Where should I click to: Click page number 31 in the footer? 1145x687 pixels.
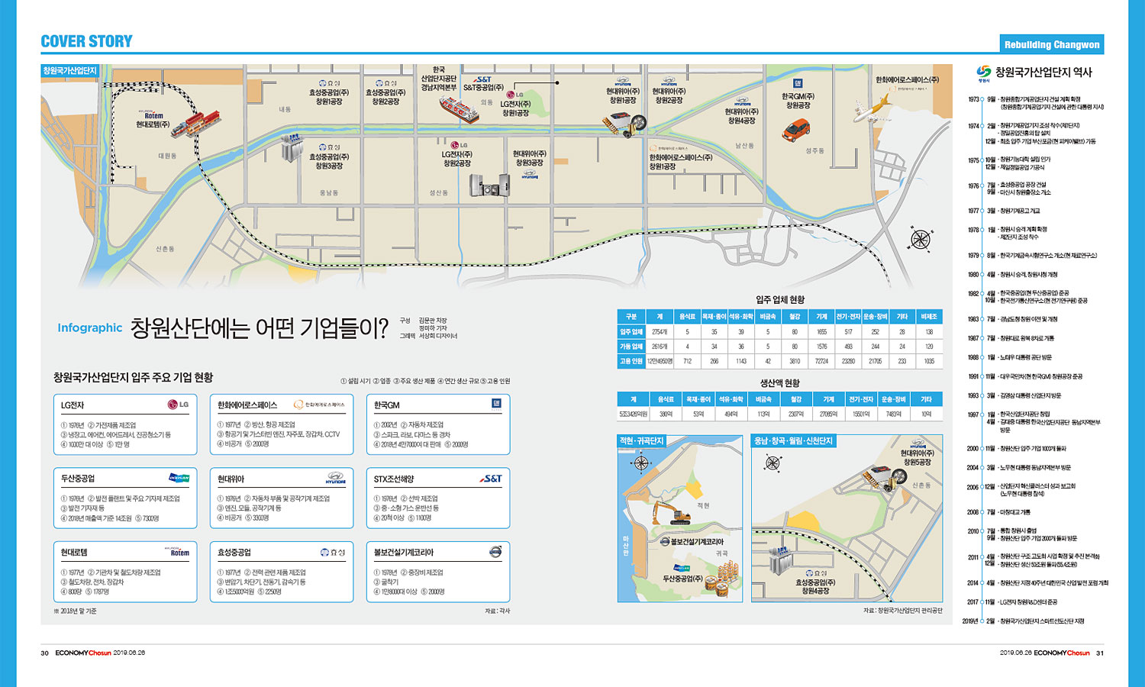click(x=1100, y=653)
